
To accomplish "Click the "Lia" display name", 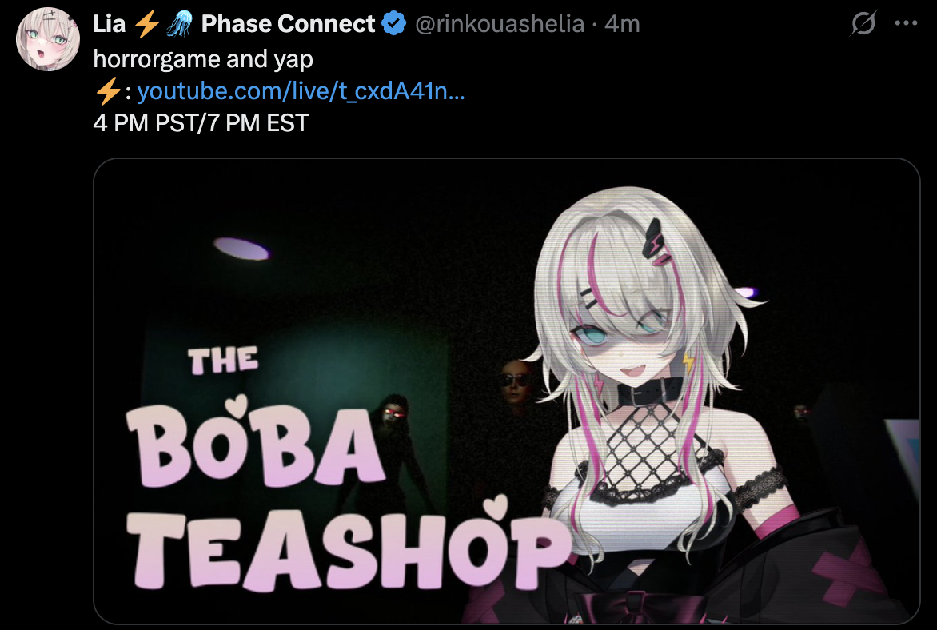I will coord(110,24).
